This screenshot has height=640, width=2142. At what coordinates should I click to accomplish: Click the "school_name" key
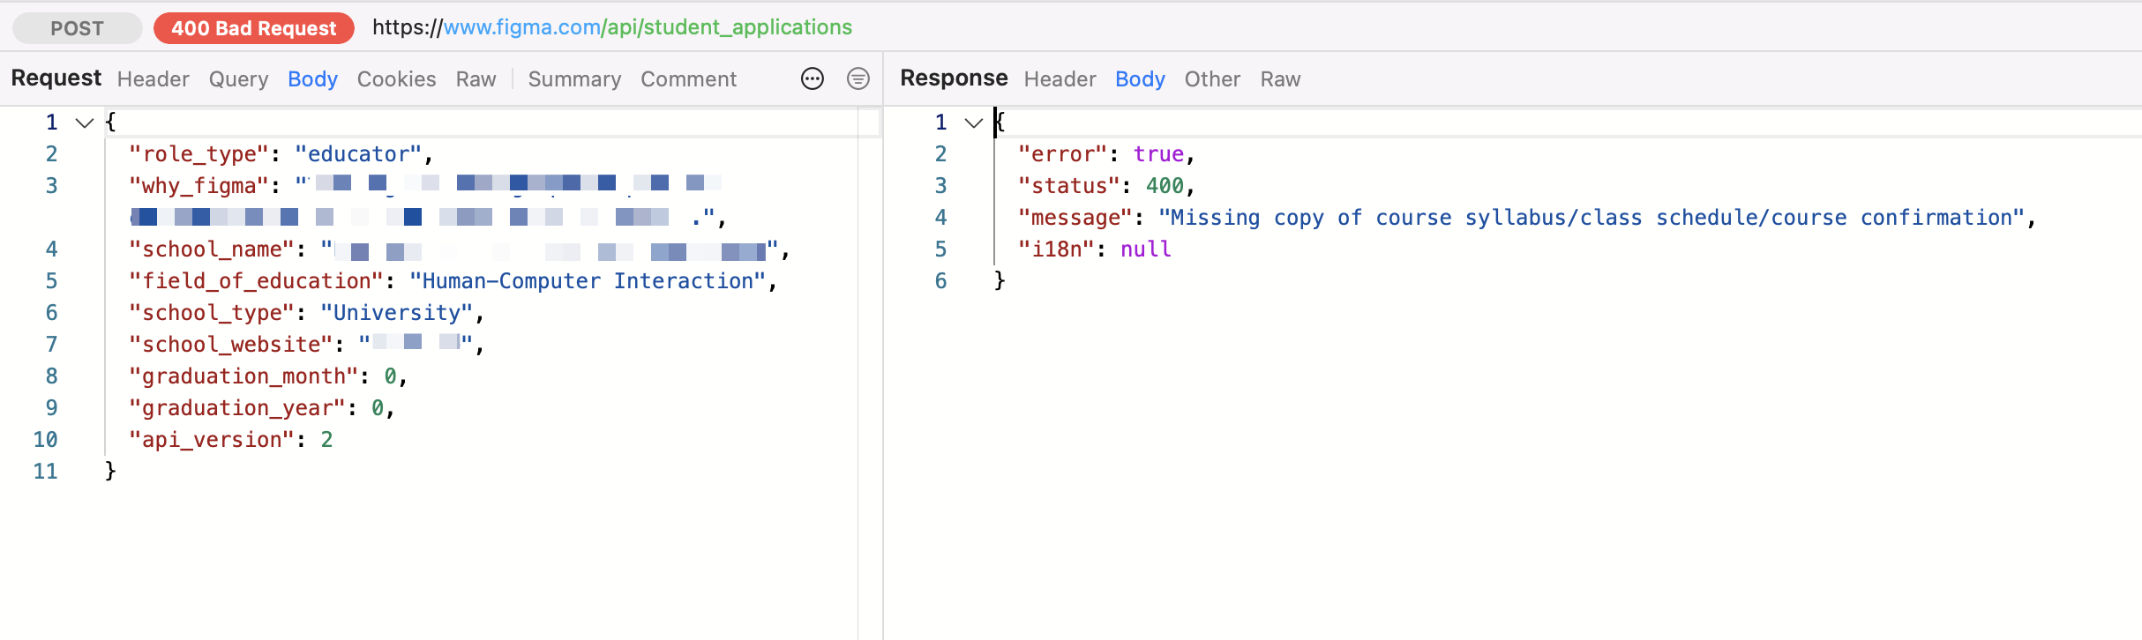pyautogui.click(x=212, y=249)
